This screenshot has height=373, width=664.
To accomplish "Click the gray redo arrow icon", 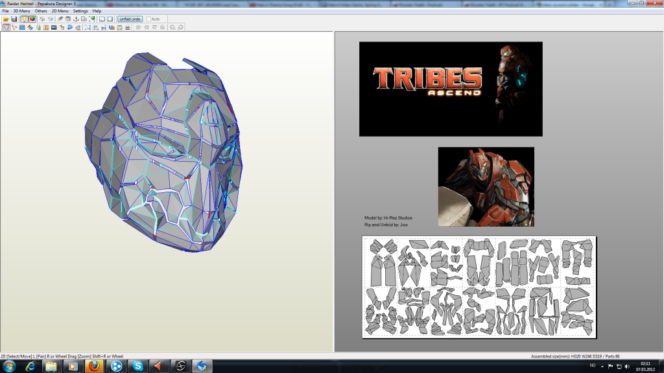I will click(x=78, y=27).
